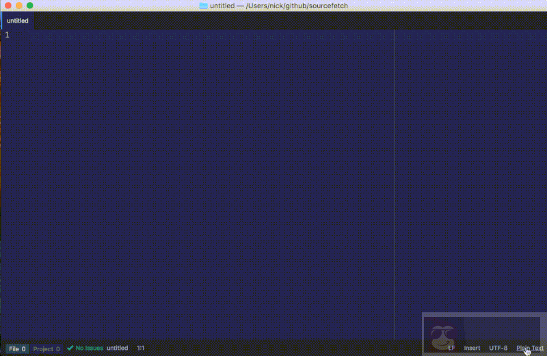Screen dimensions: 547x356
Task: Open the Plain Text grammar selector
Action: [529, 348]
